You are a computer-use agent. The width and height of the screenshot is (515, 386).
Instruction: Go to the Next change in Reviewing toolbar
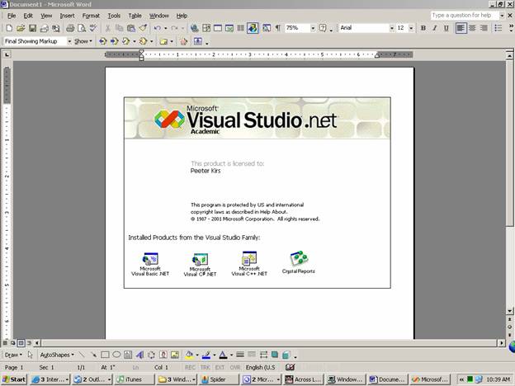pos(114,41)
